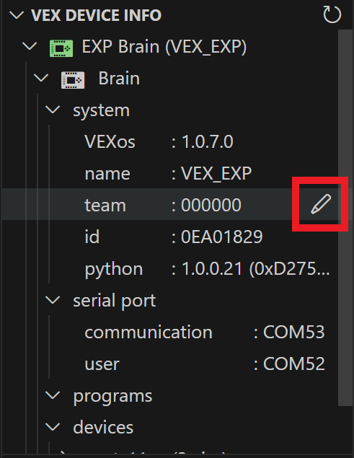Collapse the EXP Brain (VEX_EXP) node

coord(30,46)
